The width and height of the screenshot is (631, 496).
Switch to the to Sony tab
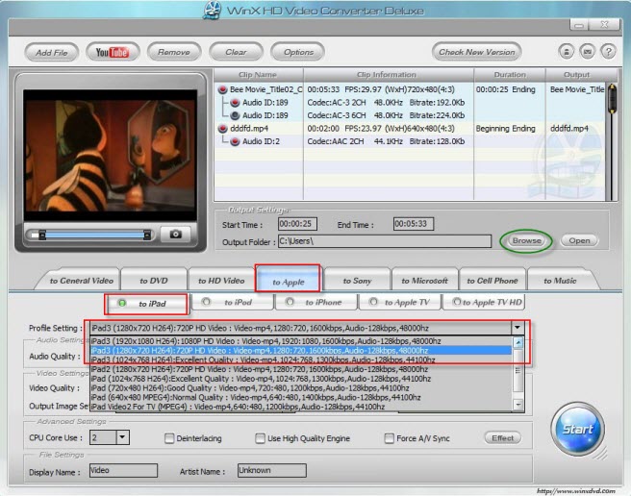(x=358, y=281)
